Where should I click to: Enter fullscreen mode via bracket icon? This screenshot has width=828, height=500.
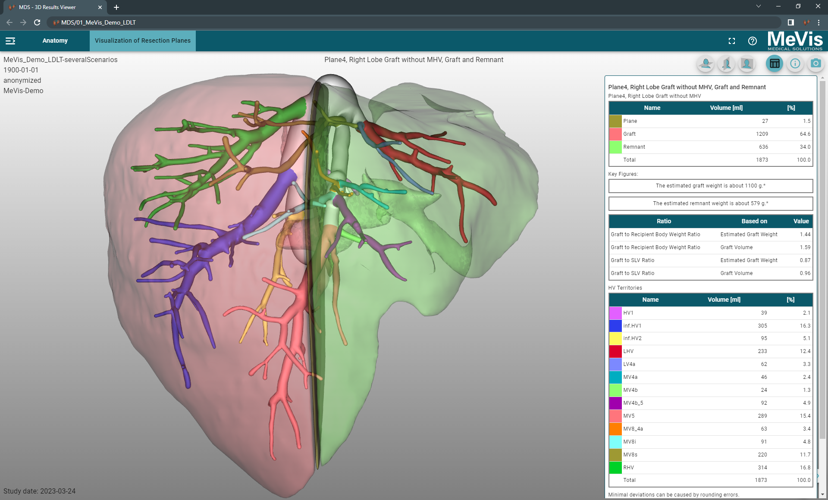pos(732,41)
